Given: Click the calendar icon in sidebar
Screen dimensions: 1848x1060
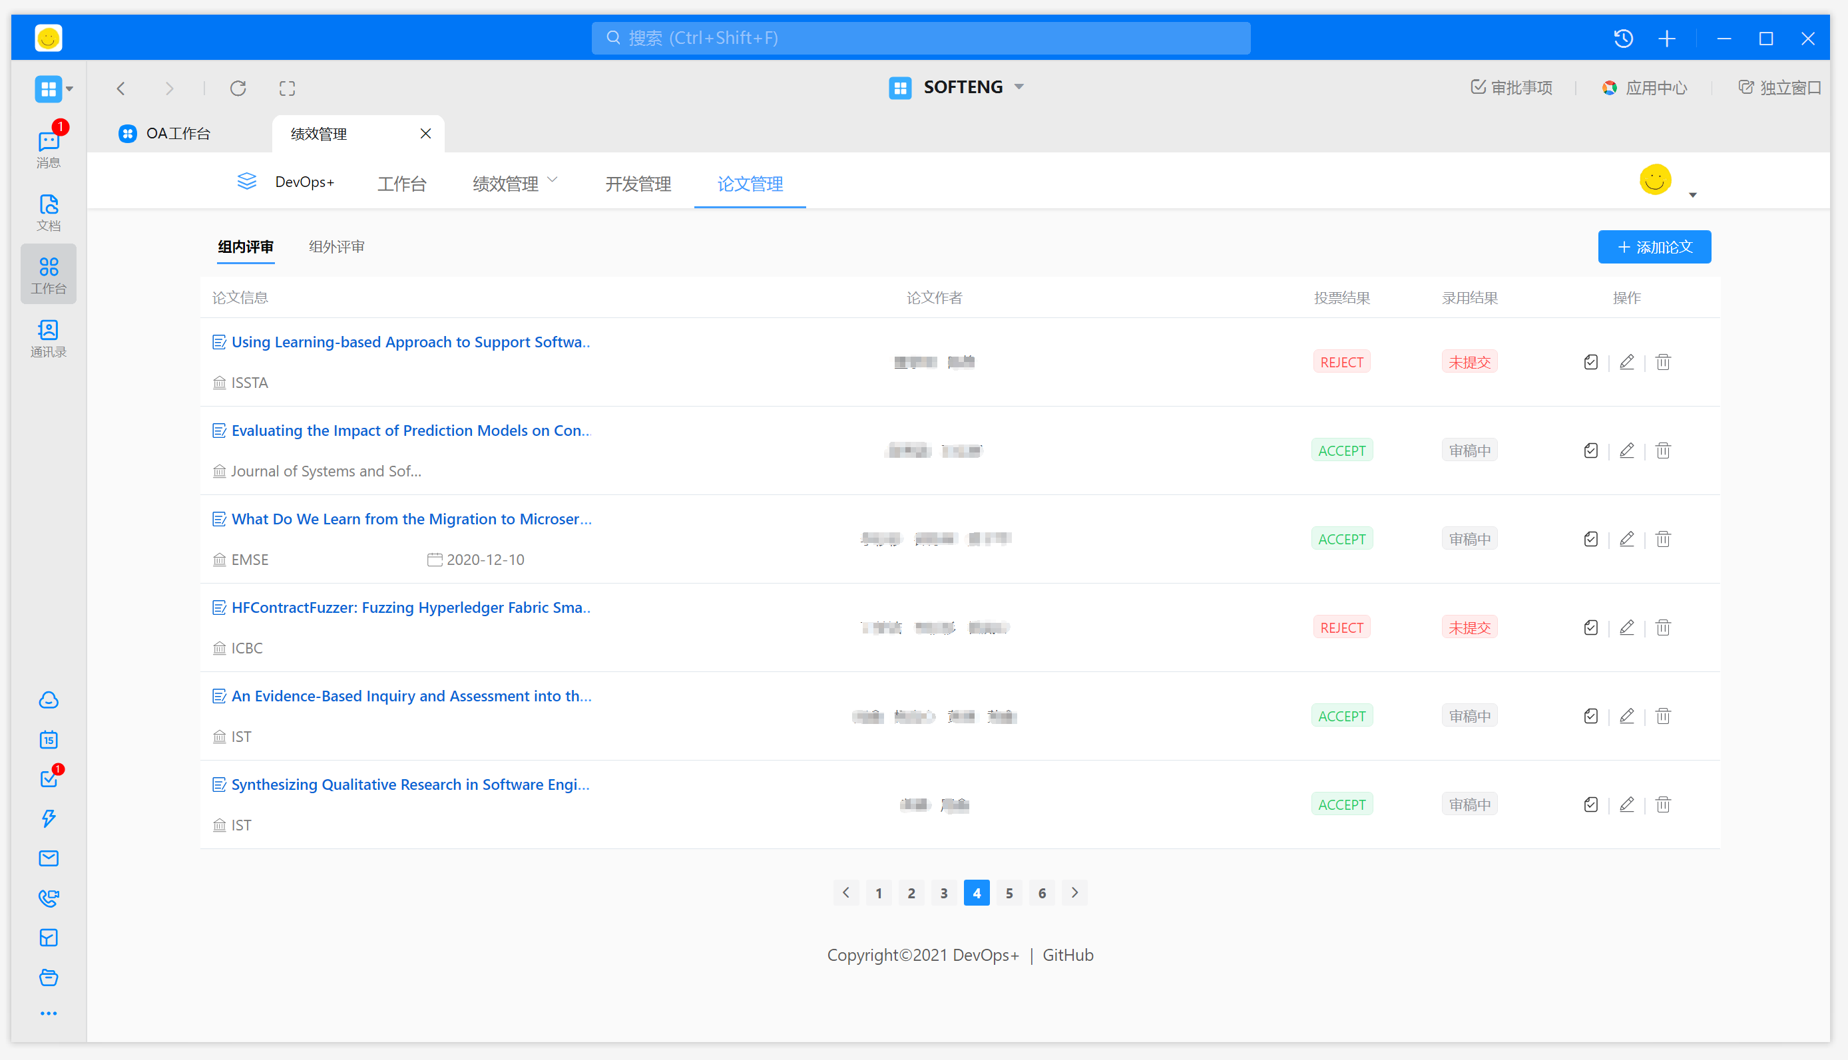Looking at the screenshot, I should pos(48,740).
